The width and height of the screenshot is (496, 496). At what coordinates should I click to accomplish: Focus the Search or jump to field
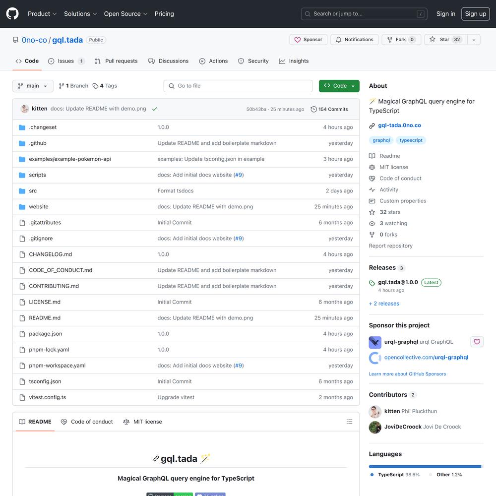(x=364, y=14)
